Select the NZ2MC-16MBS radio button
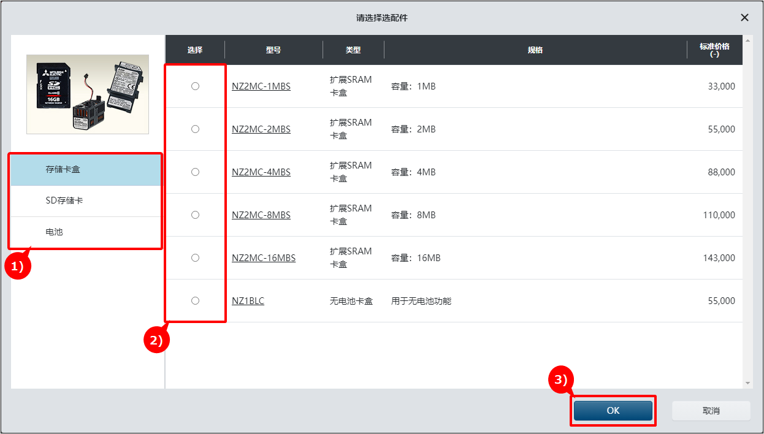This screenshot has width=764, height=434. [195, 258]
